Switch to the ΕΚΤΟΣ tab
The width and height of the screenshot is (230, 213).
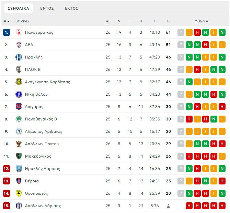[71, 8]
